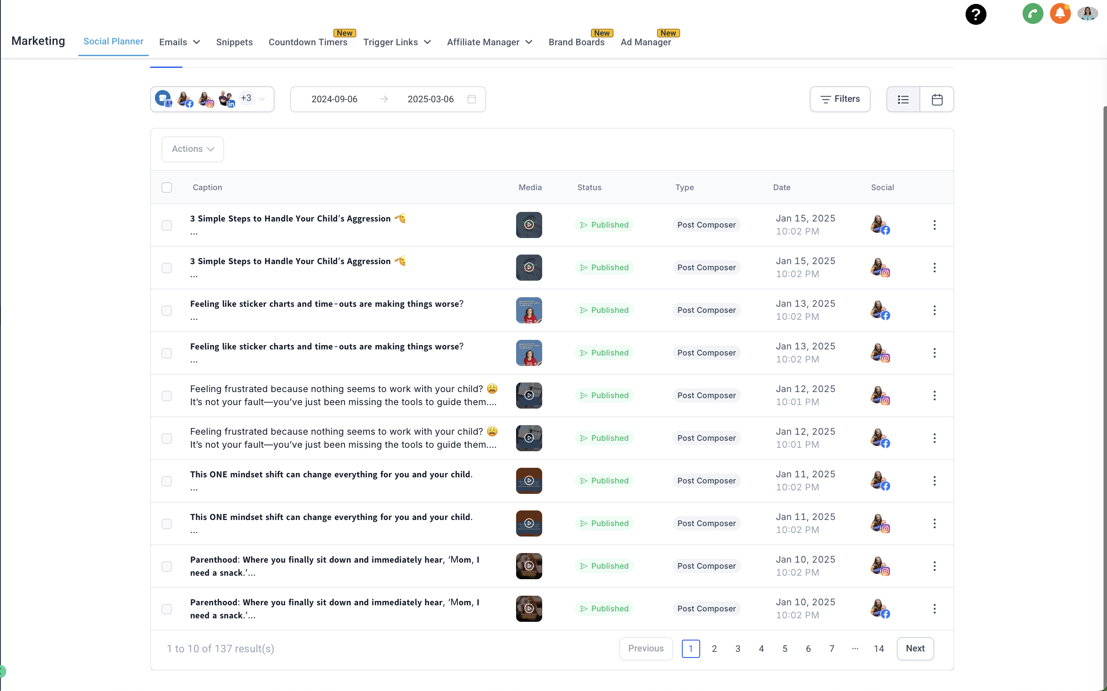Click the green phone dialer icon
The width and height of the screenshot is (1107, 691).
[1033, 14]
